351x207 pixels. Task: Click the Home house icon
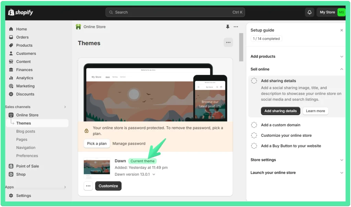tap(11, 29)
